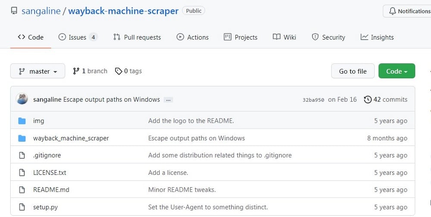The image size is (431, 217).
Task: Click the Go to file button
Action: (x=353, y=71)
